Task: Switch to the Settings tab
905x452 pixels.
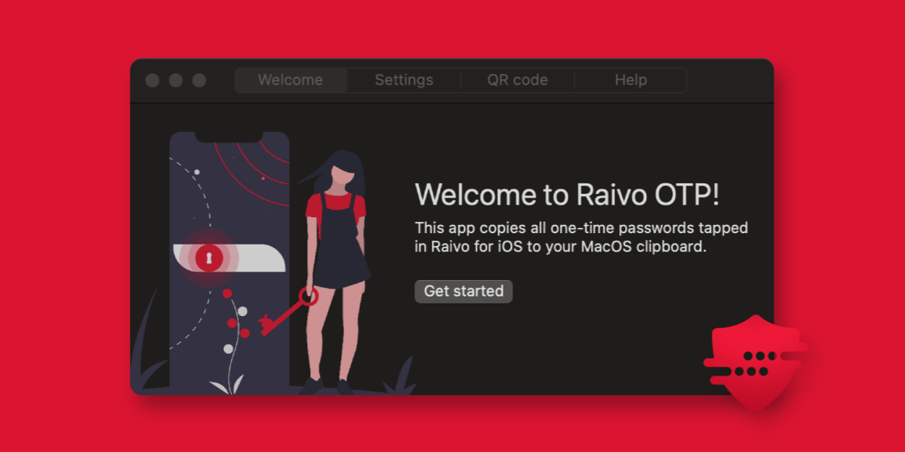Action: [403, 79]
